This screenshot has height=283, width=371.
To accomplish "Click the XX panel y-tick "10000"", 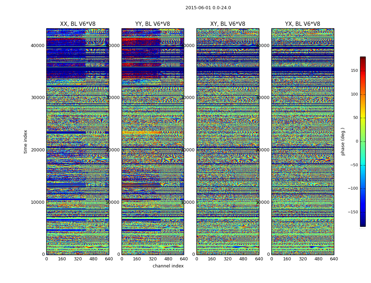I will [x=37, y=202].
